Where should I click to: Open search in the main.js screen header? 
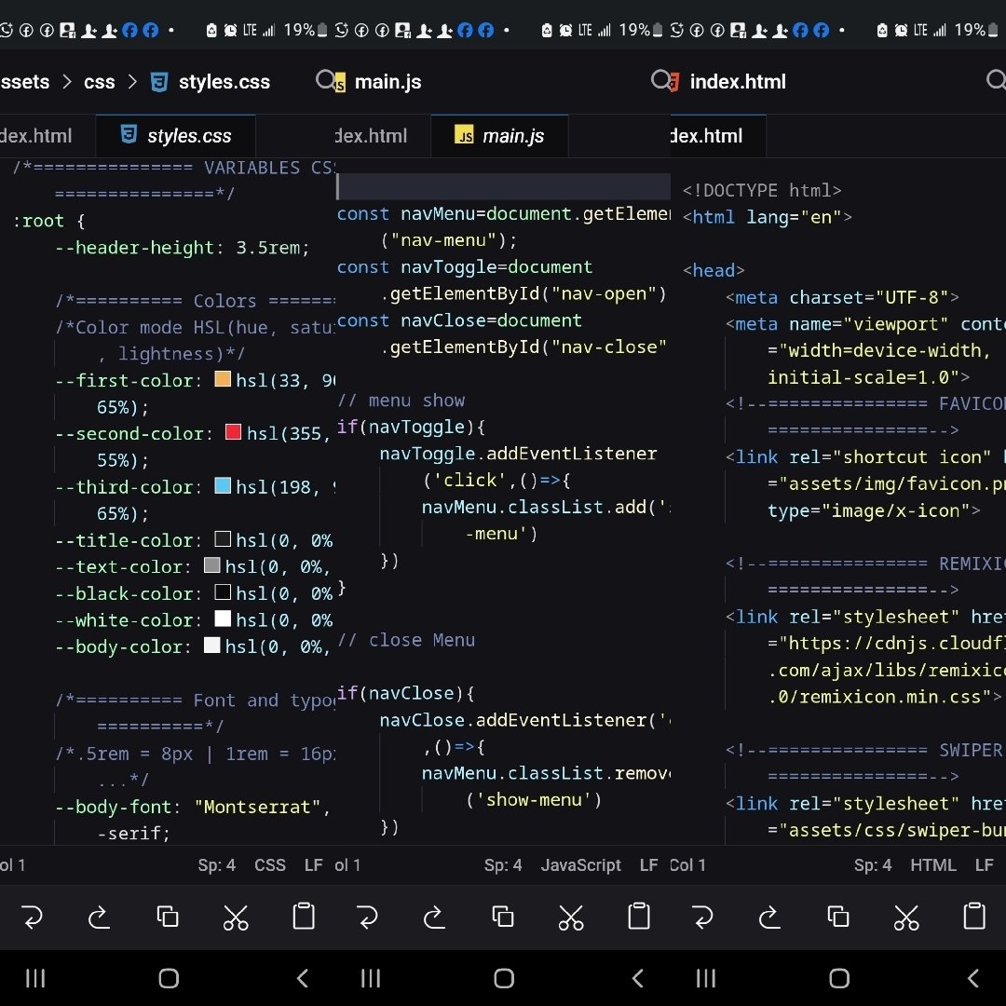click(x=660, y=80)
